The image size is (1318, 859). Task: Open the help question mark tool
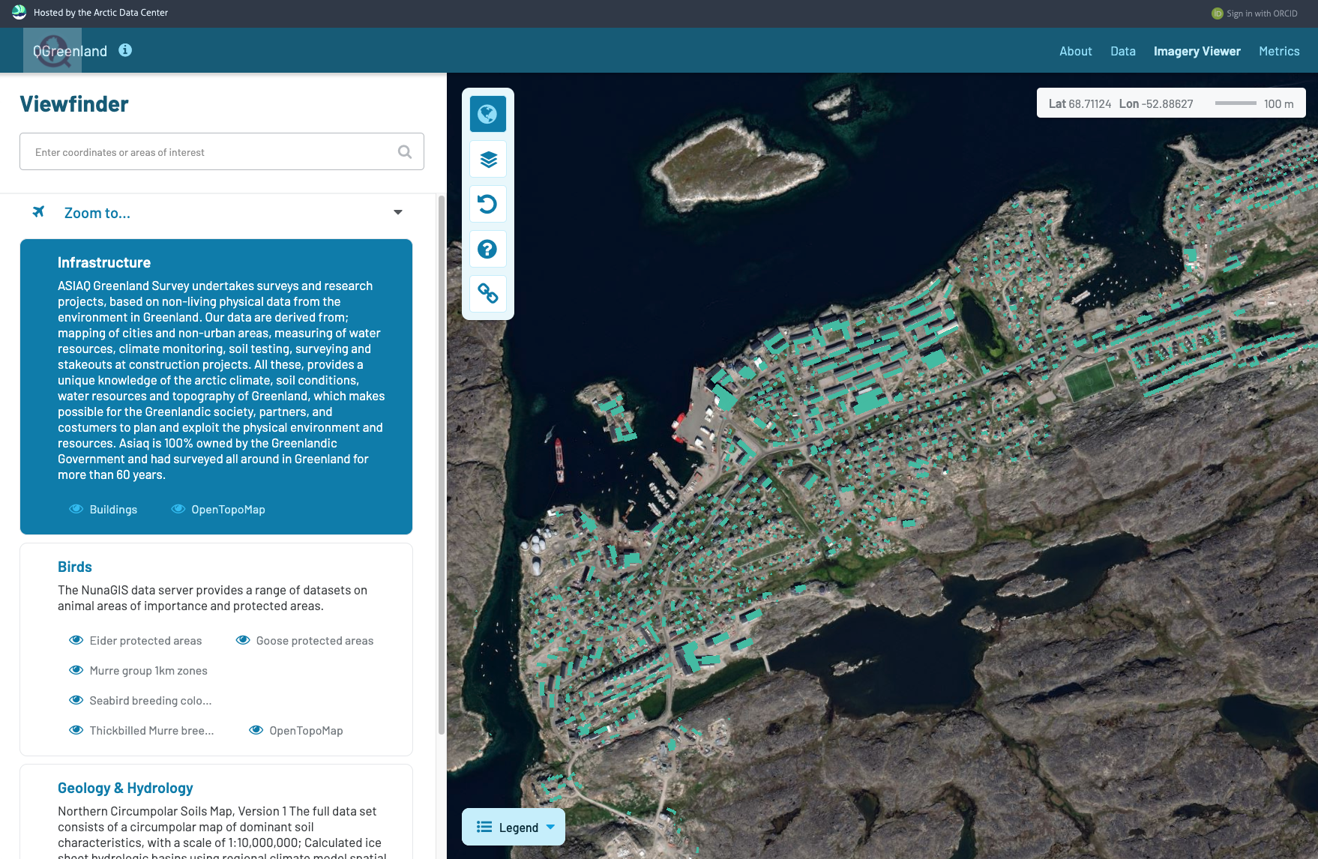[x=488, y=249]
